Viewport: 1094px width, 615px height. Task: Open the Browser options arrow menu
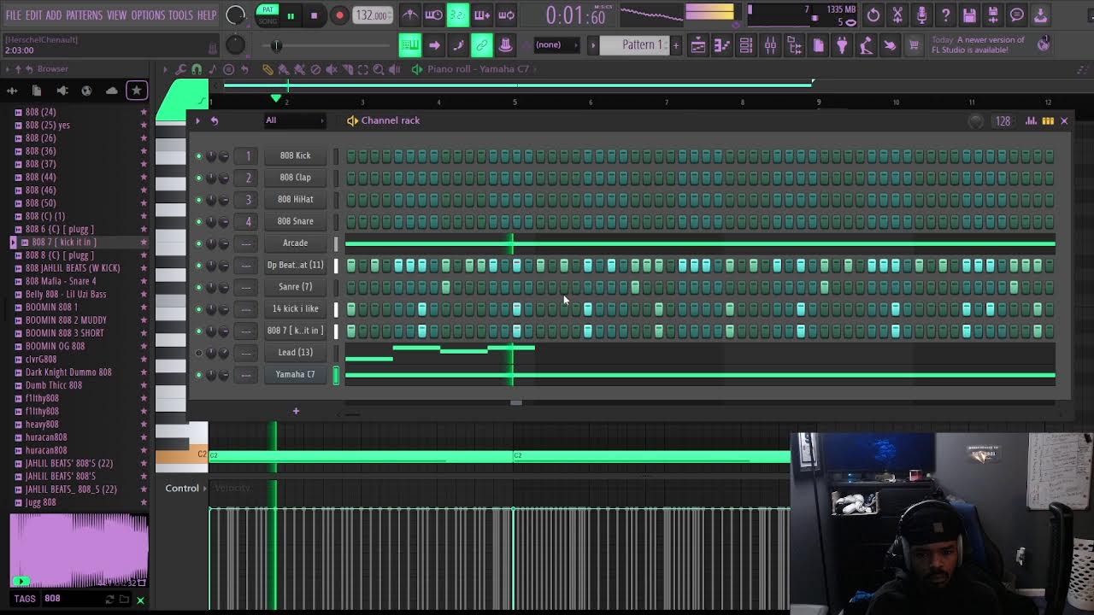coord(9,69)
